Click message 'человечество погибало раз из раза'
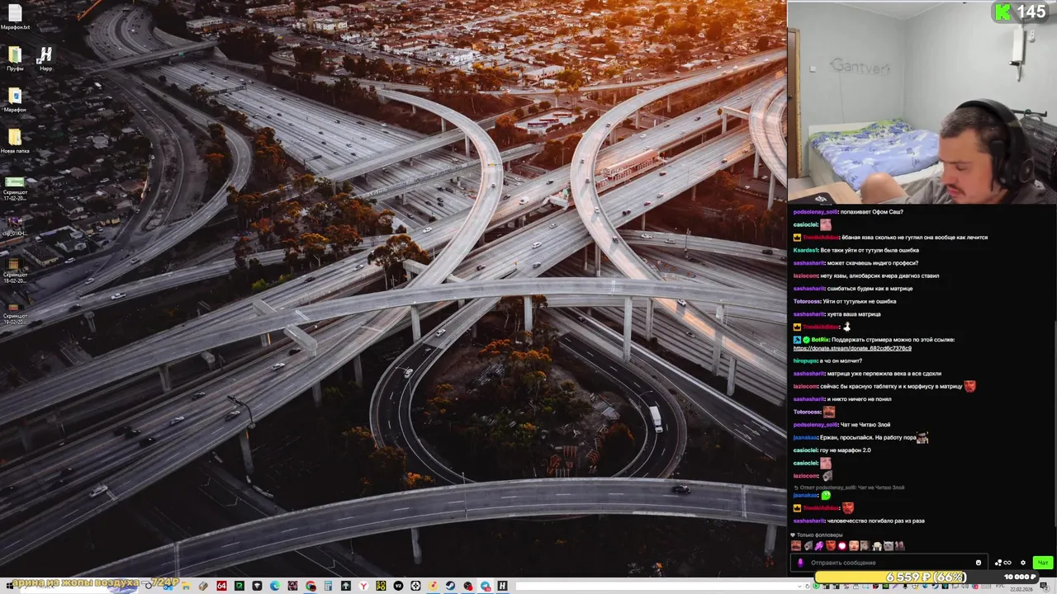The image size is (1057, 594). (x=876, y=521)
